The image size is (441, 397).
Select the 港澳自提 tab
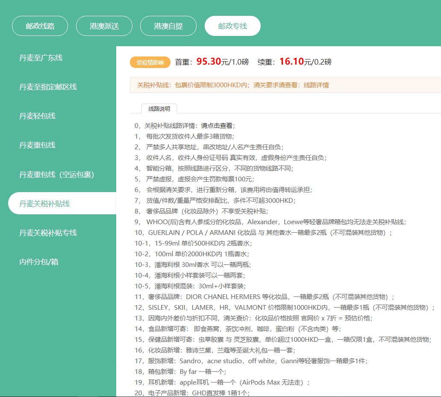pyautogui.click(x=168, y=26)
